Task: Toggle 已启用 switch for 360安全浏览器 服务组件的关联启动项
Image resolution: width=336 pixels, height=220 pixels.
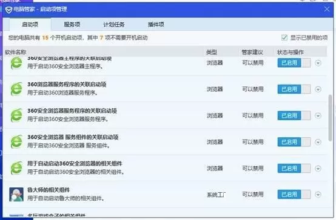Action: 294,142
